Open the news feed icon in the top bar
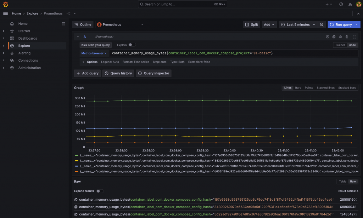Screen dimensions: 363x218 [x=350, y=4]
